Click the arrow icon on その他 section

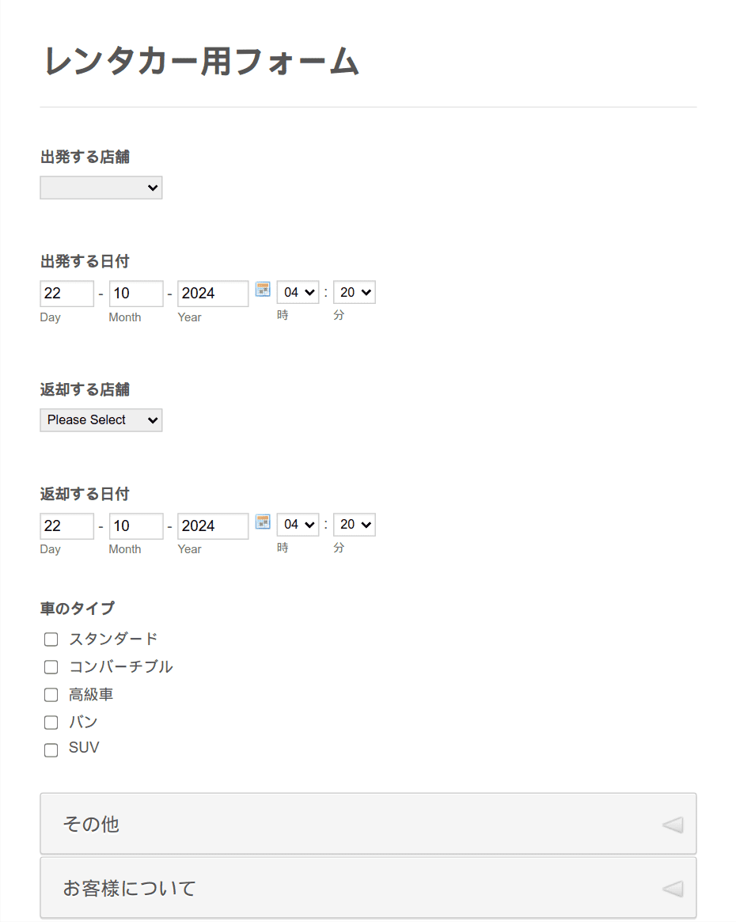click(673, 825)
